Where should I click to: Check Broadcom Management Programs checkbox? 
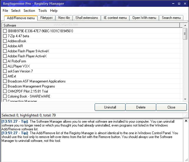coord(5,86)
